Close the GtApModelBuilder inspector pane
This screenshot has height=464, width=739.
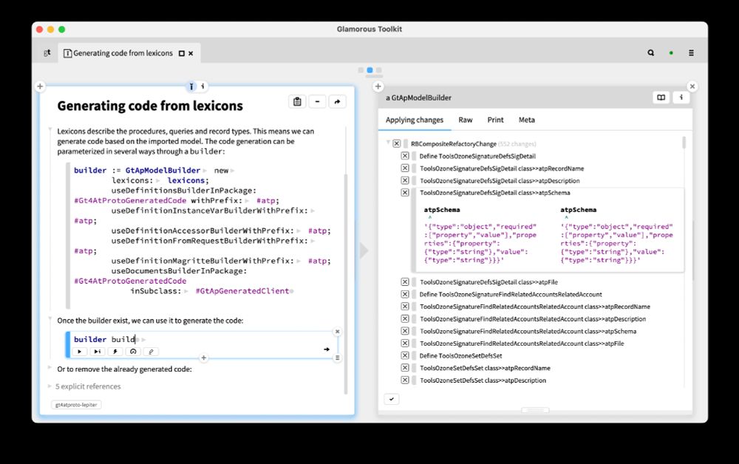[692, 86]
